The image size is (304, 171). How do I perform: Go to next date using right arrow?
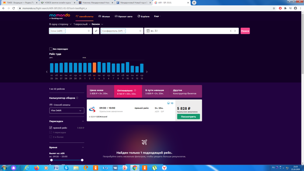[x=235, y=31]
